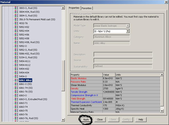Click the material icon beside 5052-H34

[x=16, y=31]
